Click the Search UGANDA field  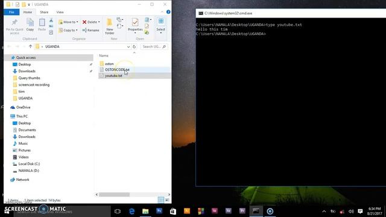point(154,46)
